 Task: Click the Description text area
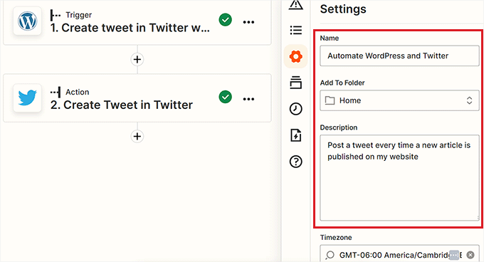point(399,178)
